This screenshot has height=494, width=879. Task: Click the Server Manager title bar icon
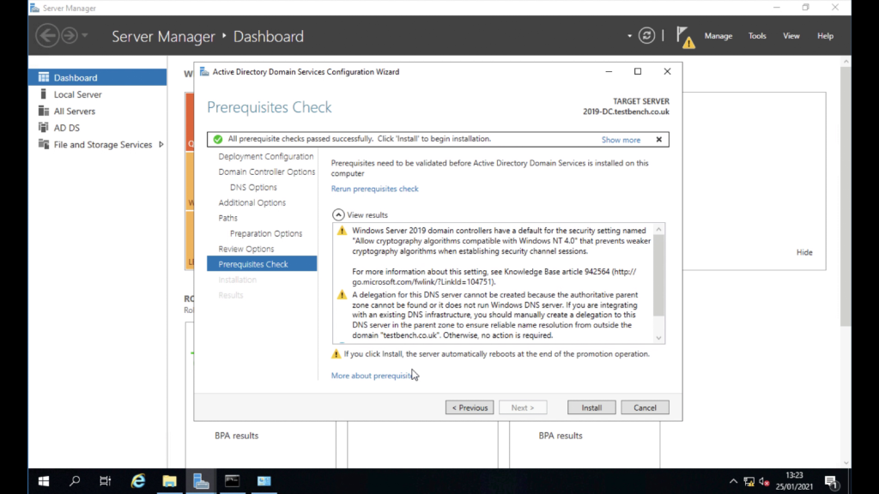click(x=34, y=8)
